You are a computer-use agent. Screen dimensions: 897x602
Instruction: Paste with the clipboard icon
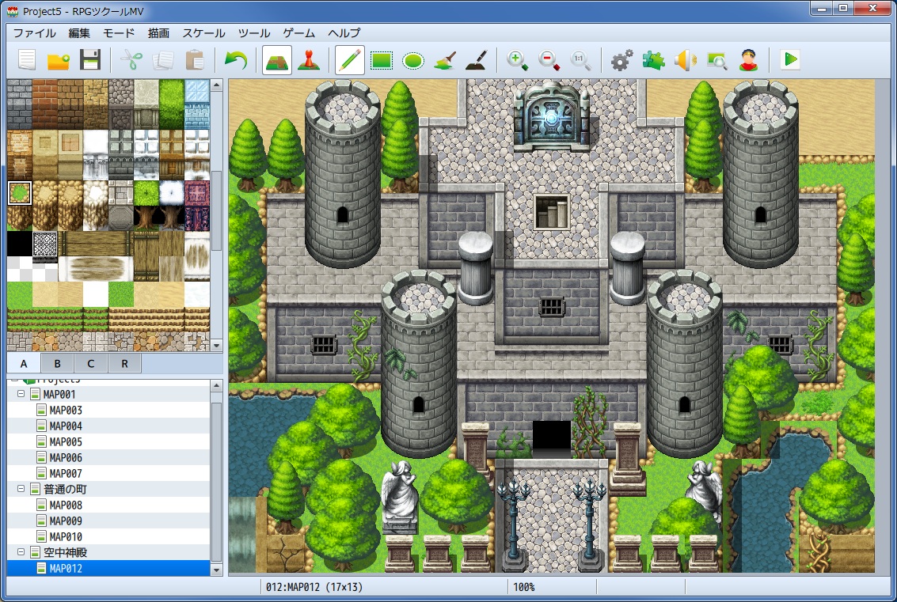click(x=195, y=60)
